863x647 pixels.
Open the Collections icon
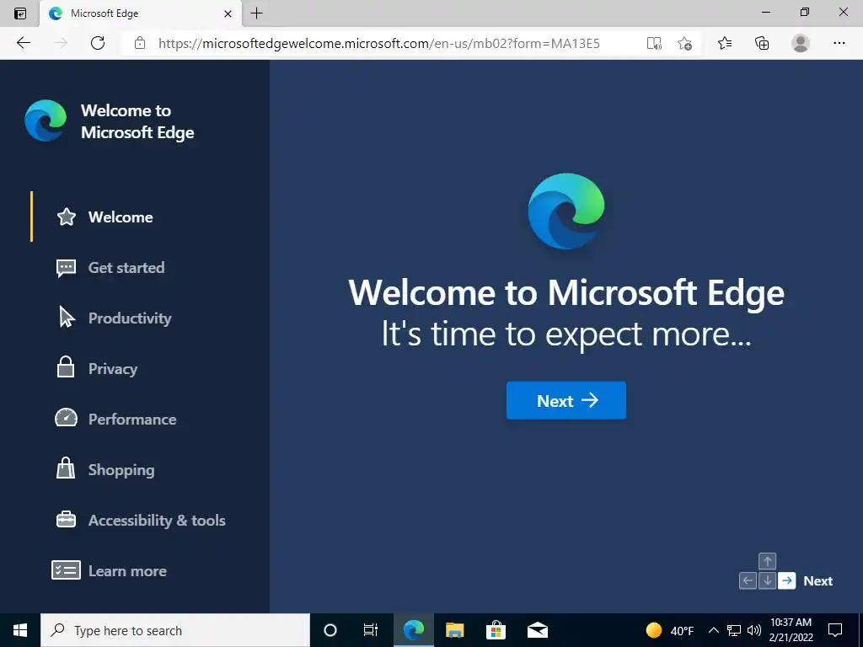762,43
